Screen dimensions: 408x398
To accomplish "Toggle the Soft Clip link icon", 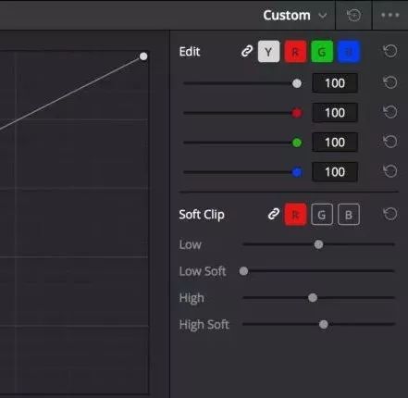I will [x=274, y=214].
